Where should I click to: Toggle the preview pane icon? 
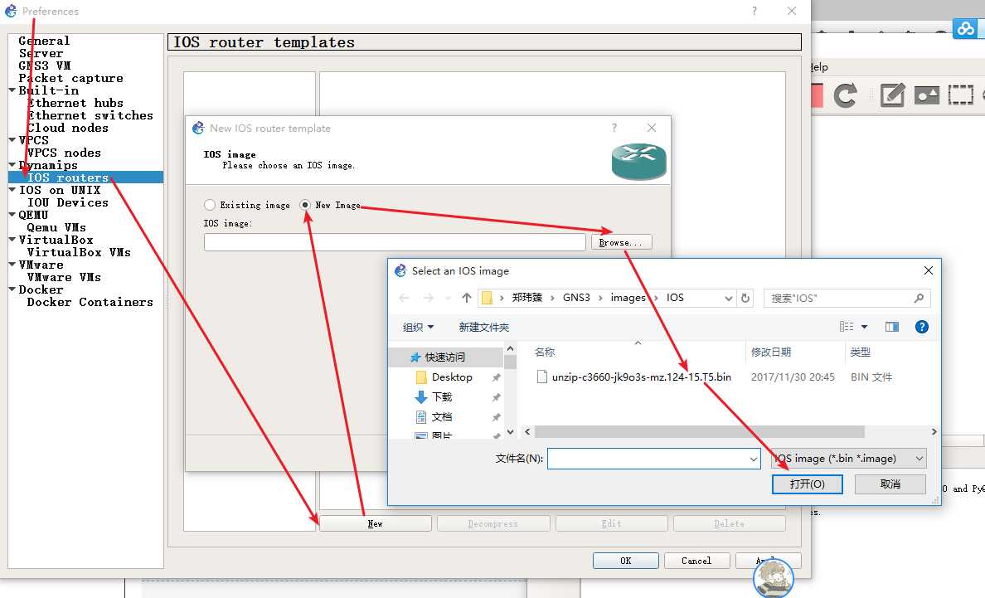[x=891, y=327]
